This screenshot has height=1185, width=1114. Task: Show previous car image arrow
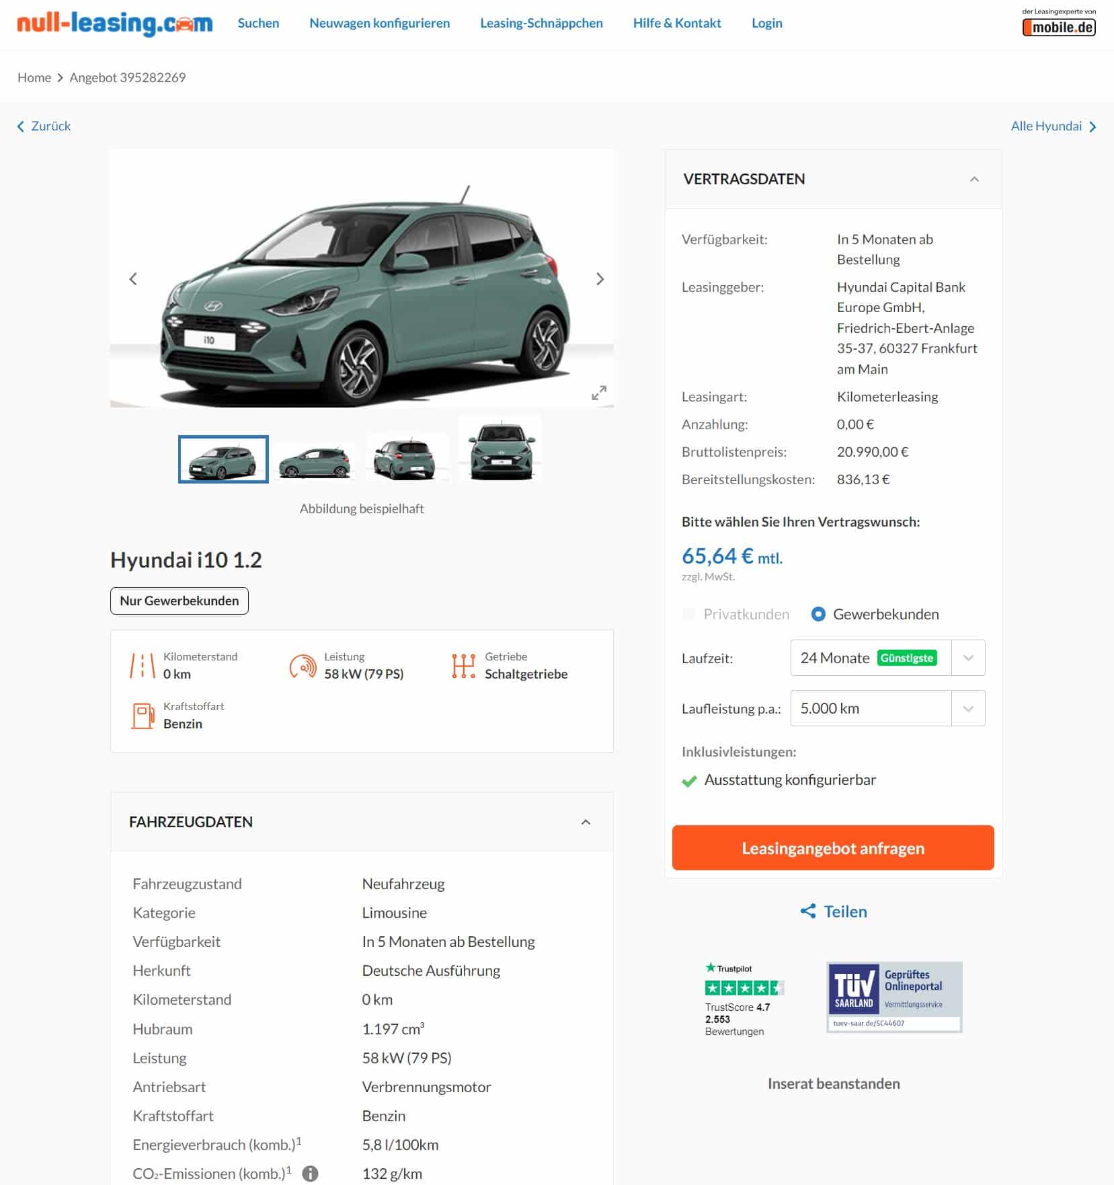click(x=133, y=279)
